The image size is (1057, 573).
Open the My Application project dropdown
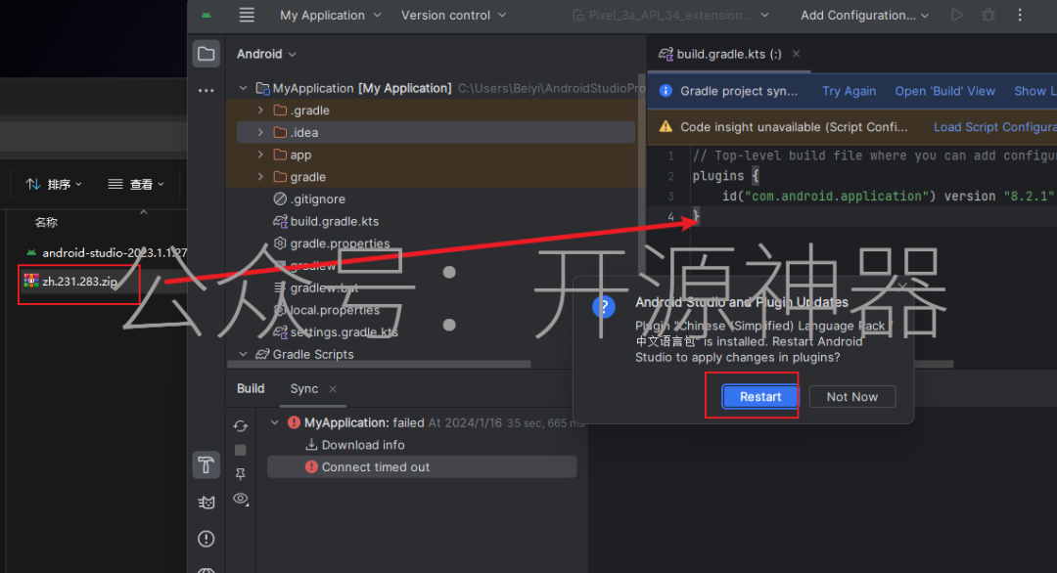(x=331, y=15)
